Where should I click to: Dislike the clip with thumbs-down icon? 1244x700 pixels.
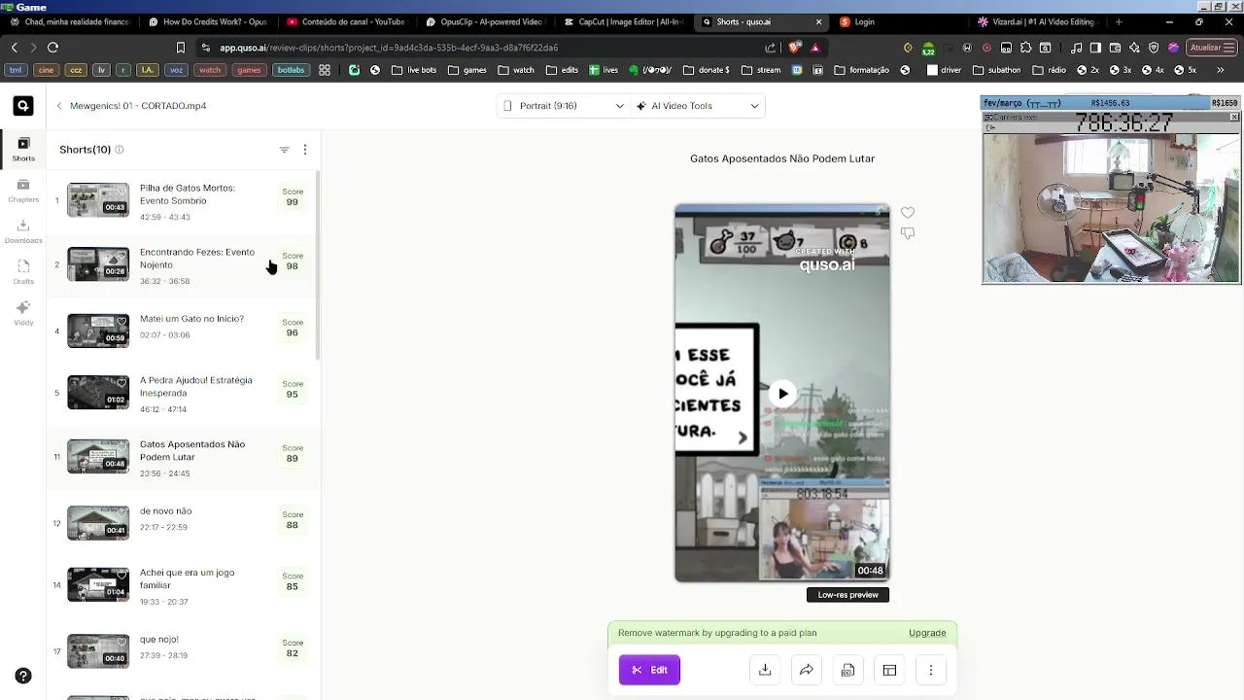(x=907, y=233)
